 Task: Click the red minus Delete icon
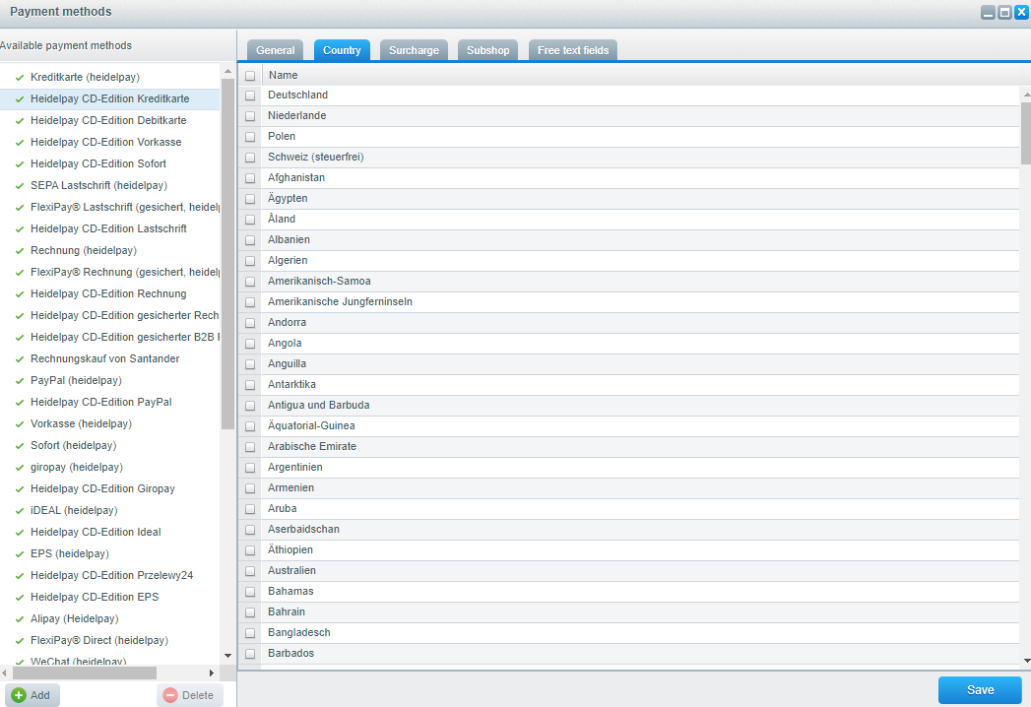(x=170, y=695)
